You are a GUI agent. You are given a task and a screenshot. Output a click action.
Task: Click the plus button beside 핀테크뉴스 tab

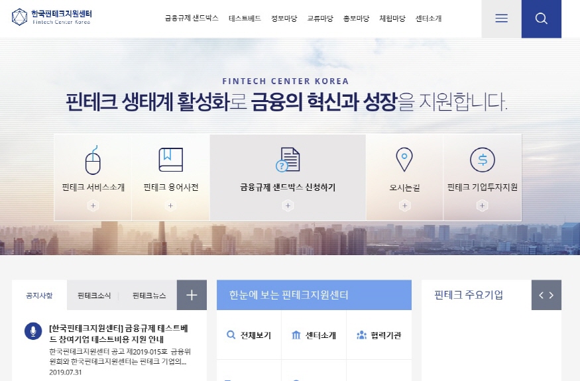pyautogui.click(x=192, y=295)
